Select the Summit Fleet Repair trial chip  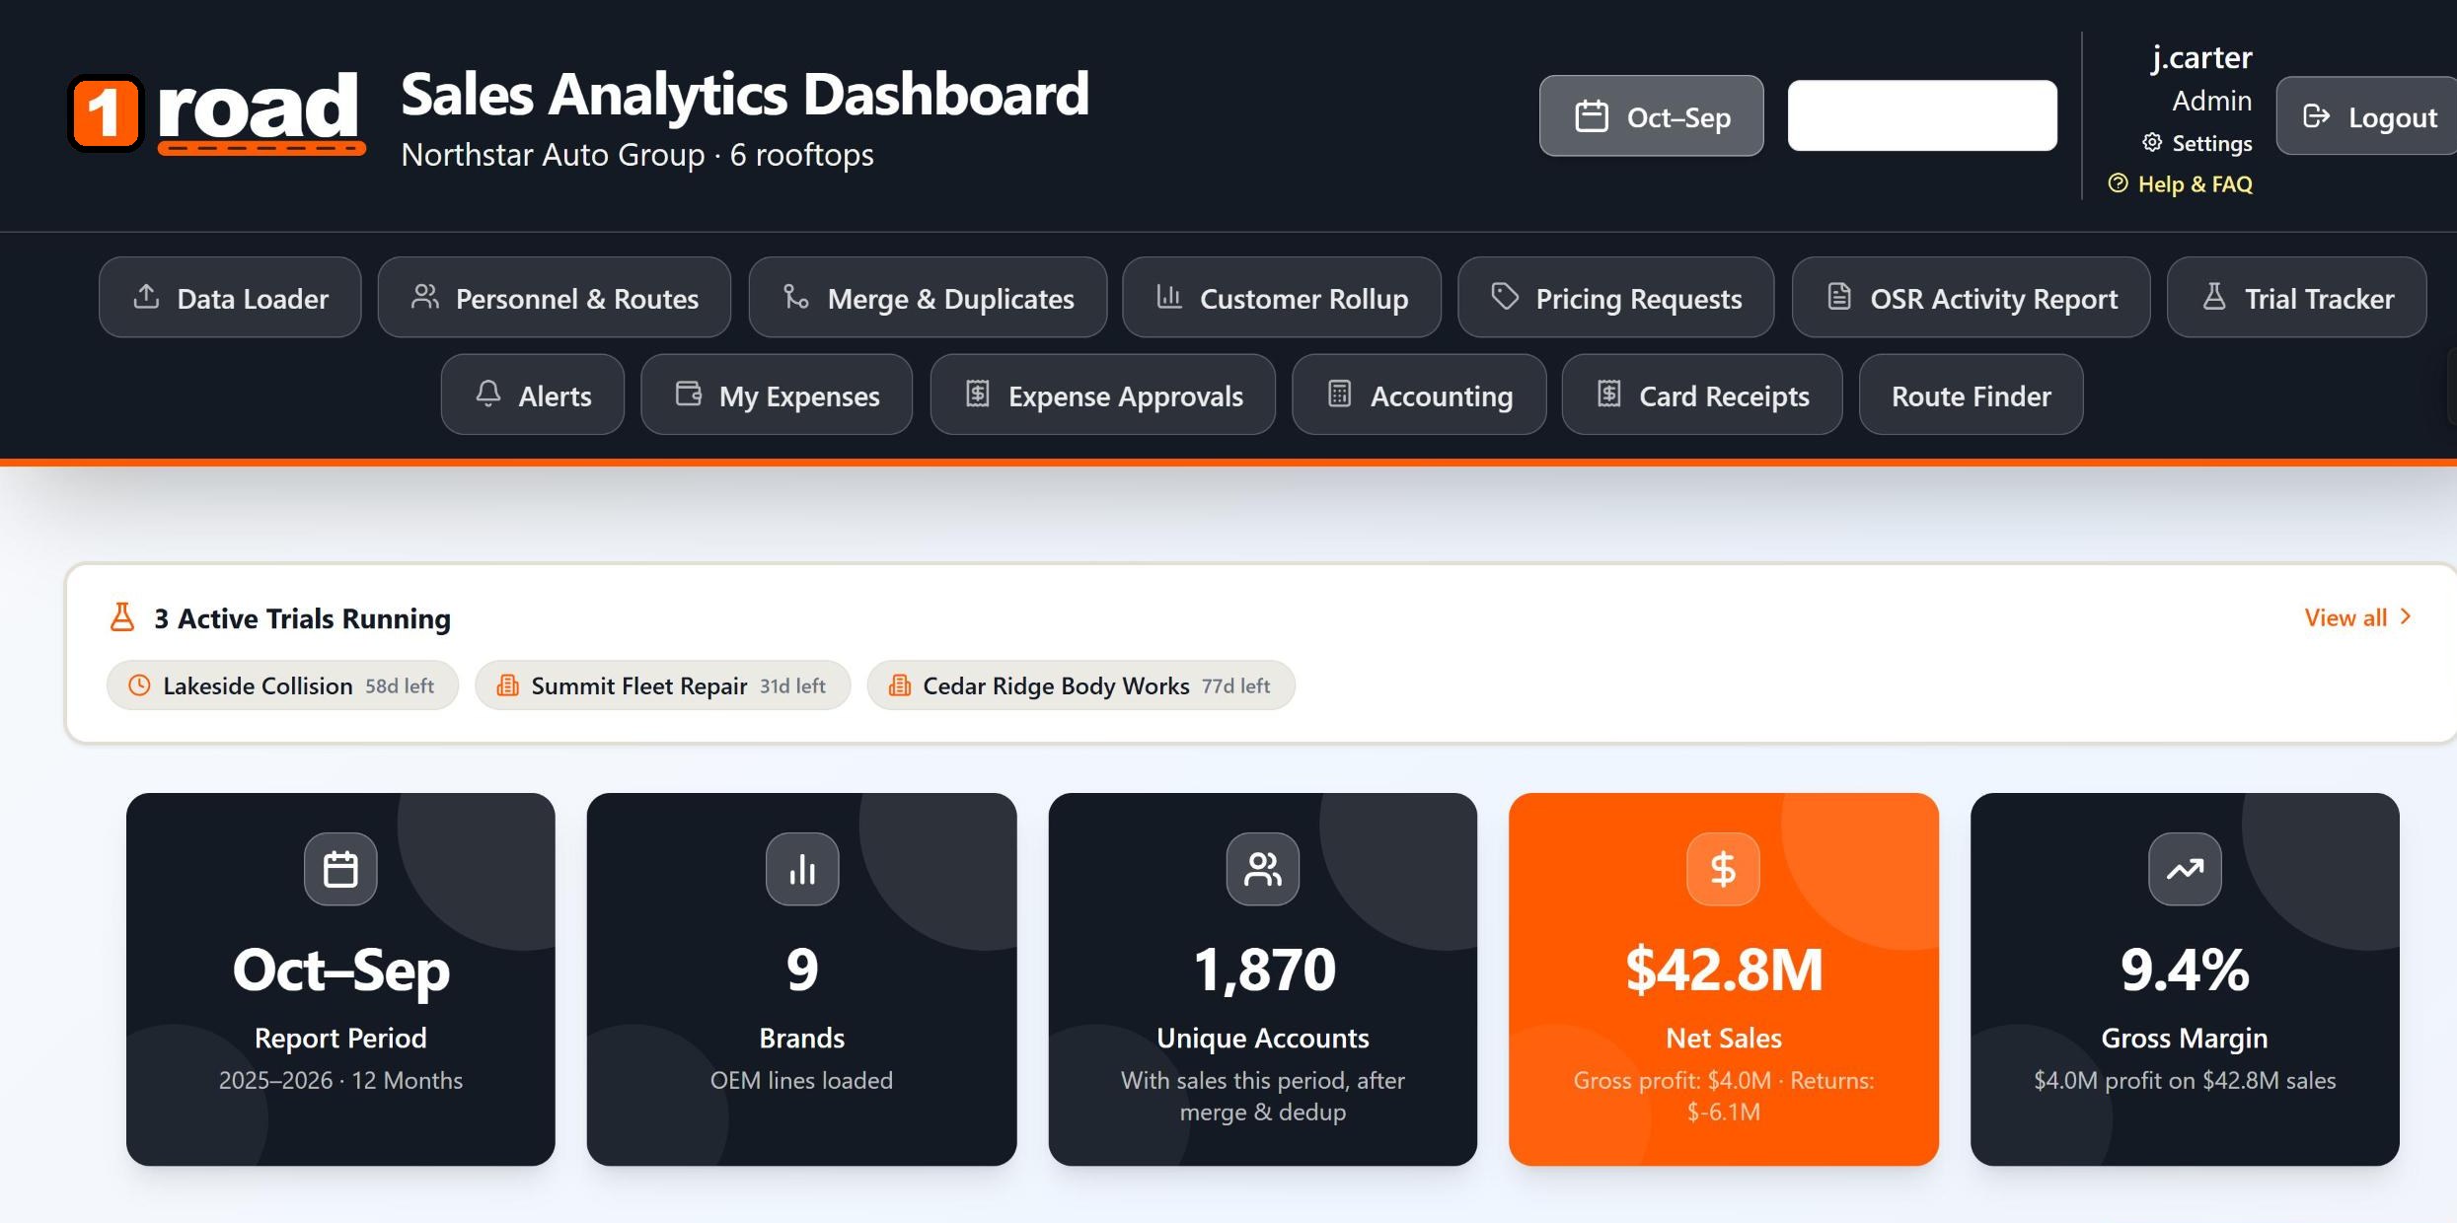tap(662, 685)
